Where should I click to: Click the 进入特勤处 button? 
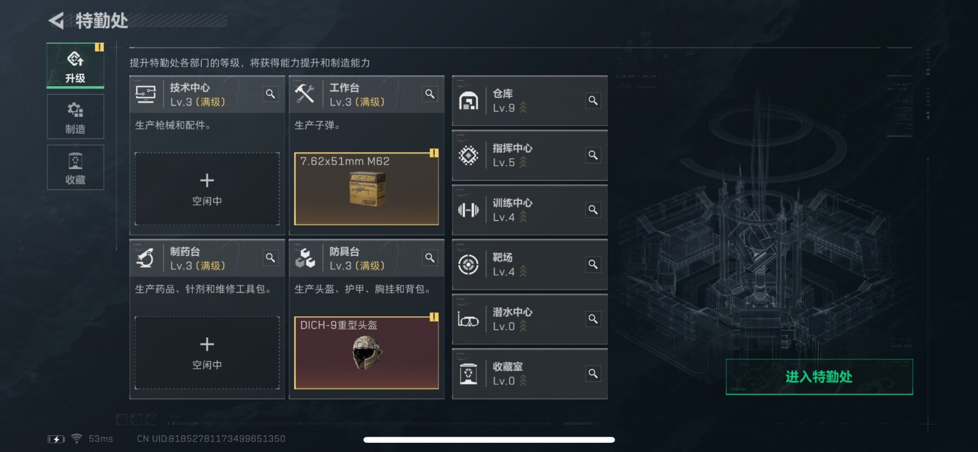819,377
